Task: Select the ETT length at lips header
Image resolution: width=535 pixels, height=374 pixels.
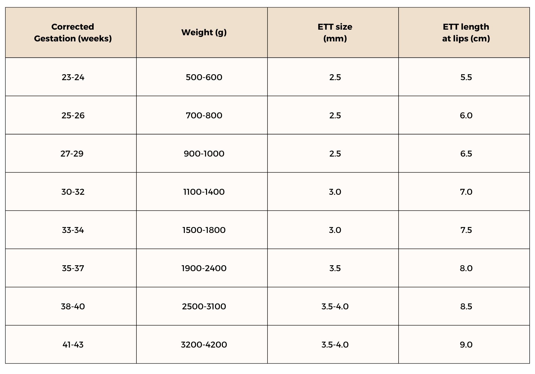Action: tap(466, 33)
